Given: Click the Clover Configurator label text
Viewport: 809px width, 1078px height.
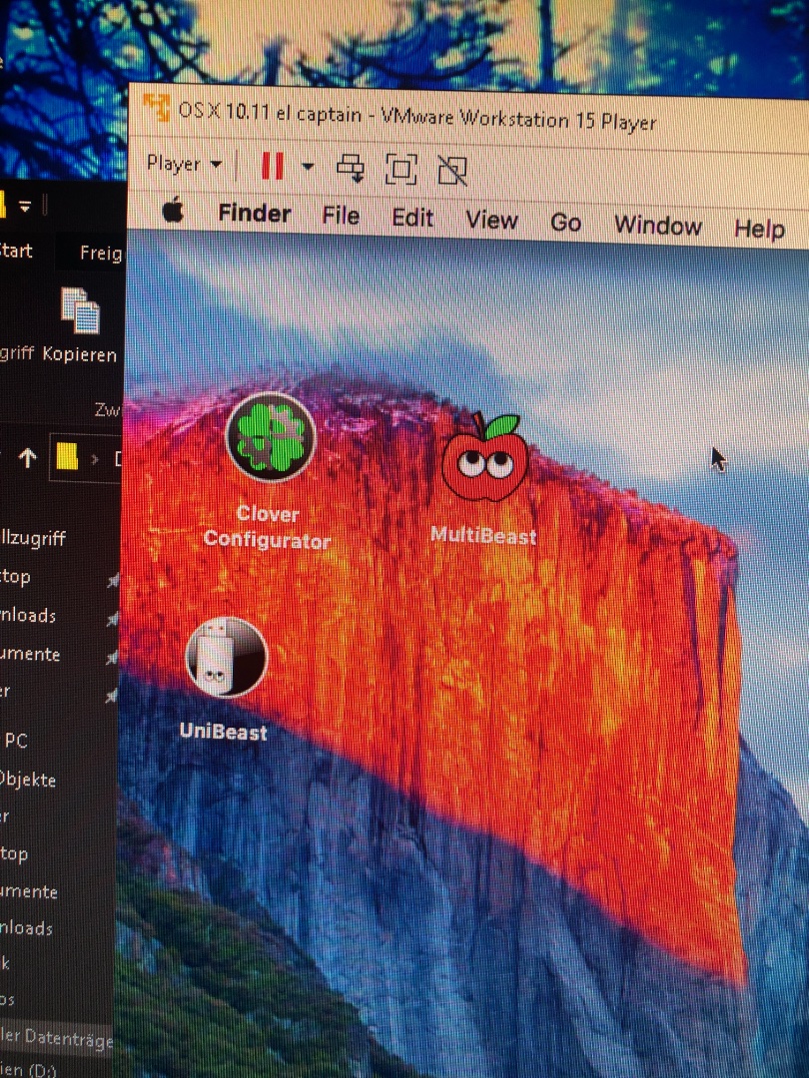Looking at the screenshot, I should (x=268, y=527).
